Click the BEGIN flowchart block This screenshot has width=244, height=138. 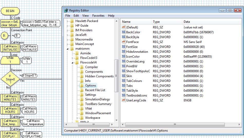(x=10, y=11)
